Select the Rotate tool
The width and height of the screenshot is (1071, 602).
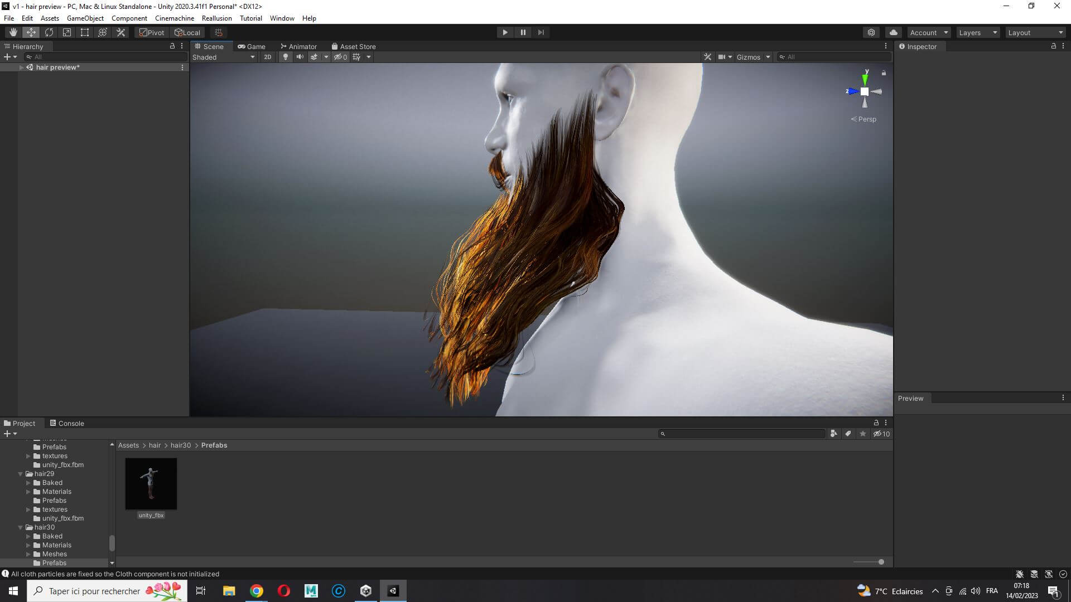click(49, 32)
